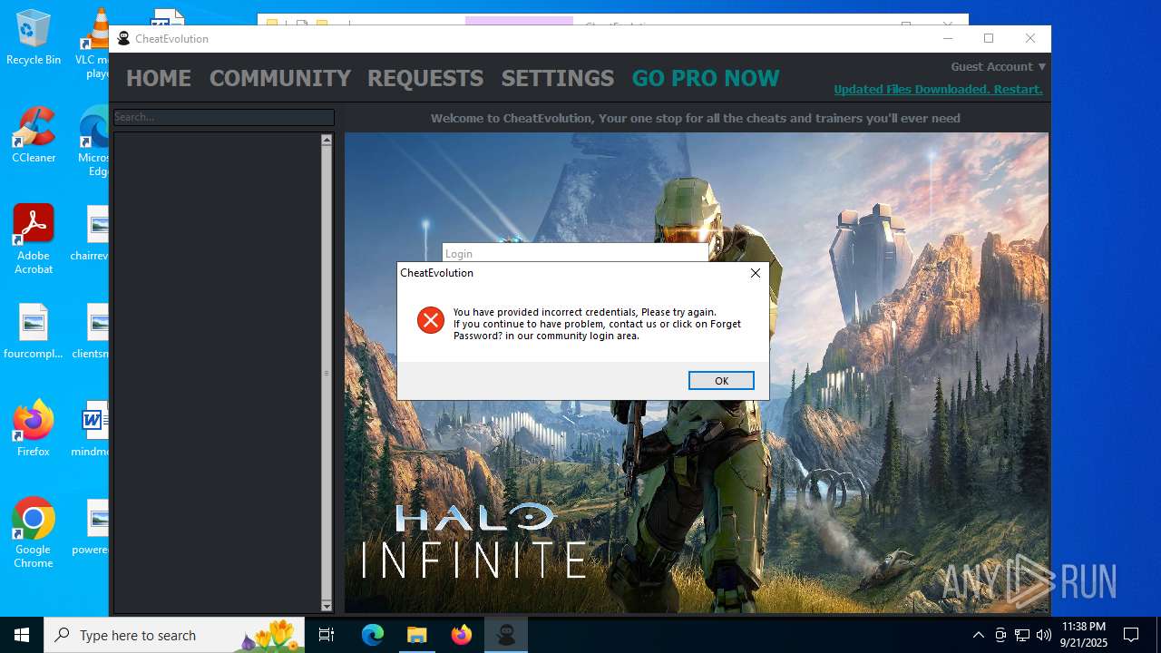Dismiss the error dialog with OK
This screenshot has width=1161, height=653.
click(721, 381)
